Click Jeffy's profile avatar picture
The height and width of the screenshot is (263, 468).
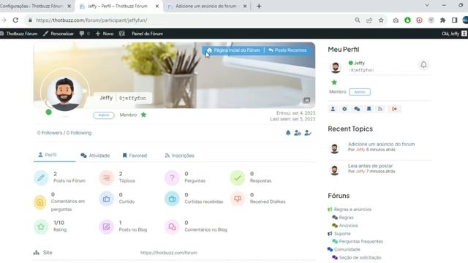tap(65, 94)
